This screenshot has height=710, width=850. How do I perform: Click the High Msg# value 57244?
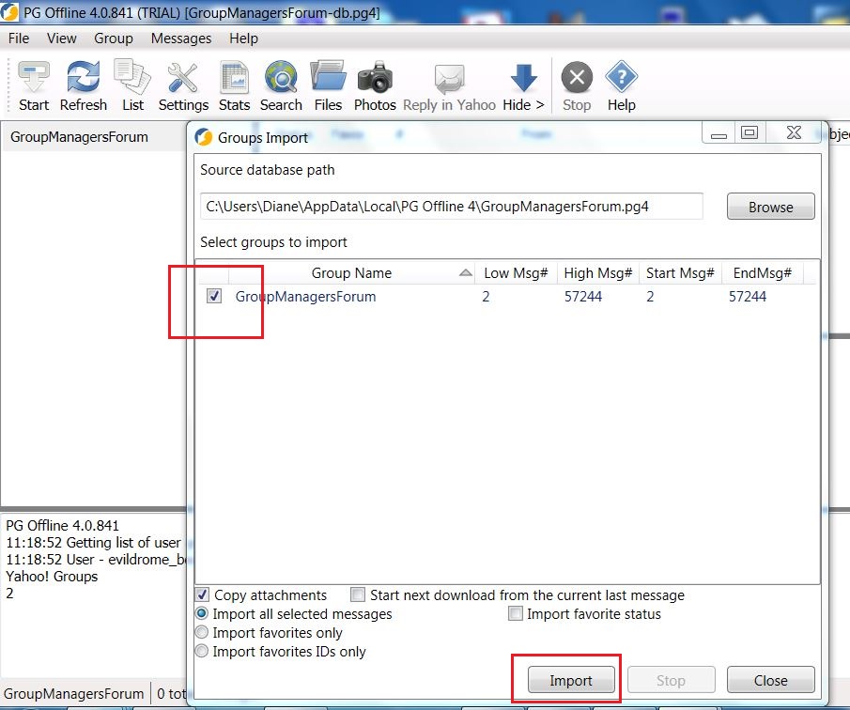point(583,297)
